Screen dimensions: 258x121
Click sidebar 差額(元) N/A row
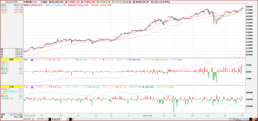tap(12, 64)
